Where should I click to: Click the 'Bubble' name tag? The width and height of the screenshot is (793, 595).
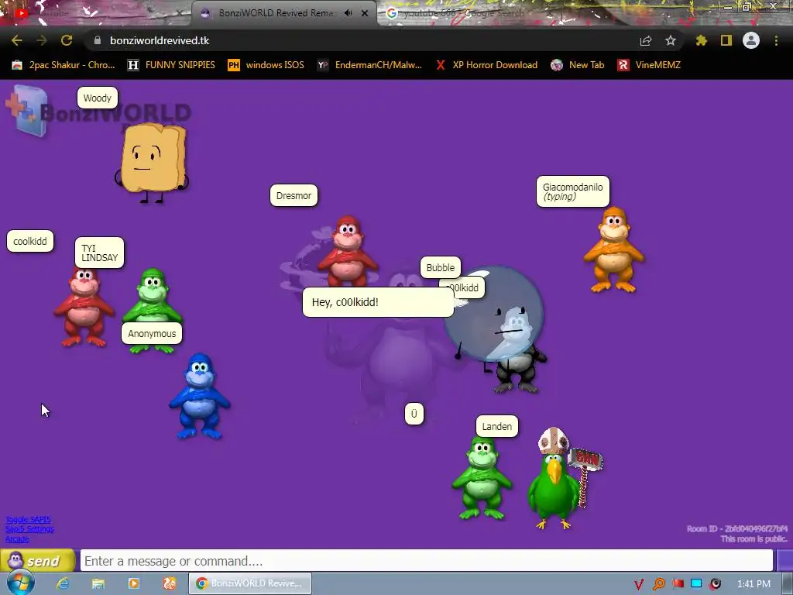441,267
